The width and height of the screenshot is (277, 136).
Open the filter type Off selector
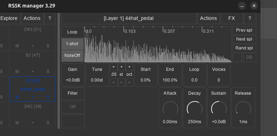pyautogui.click(x=73, y=107)
